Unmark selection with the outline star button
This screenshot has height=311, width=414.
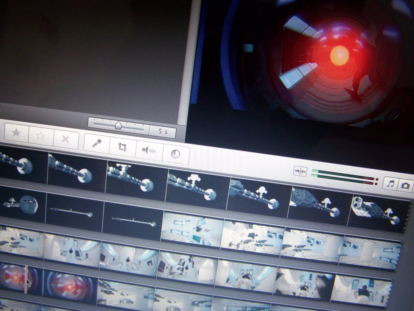41,136
